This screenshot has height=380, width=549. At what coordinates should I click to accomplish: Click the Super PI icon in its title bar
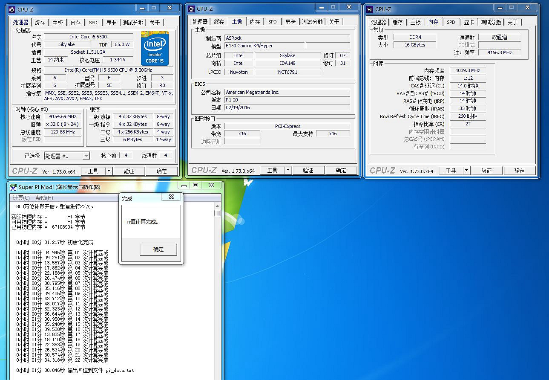13,187
